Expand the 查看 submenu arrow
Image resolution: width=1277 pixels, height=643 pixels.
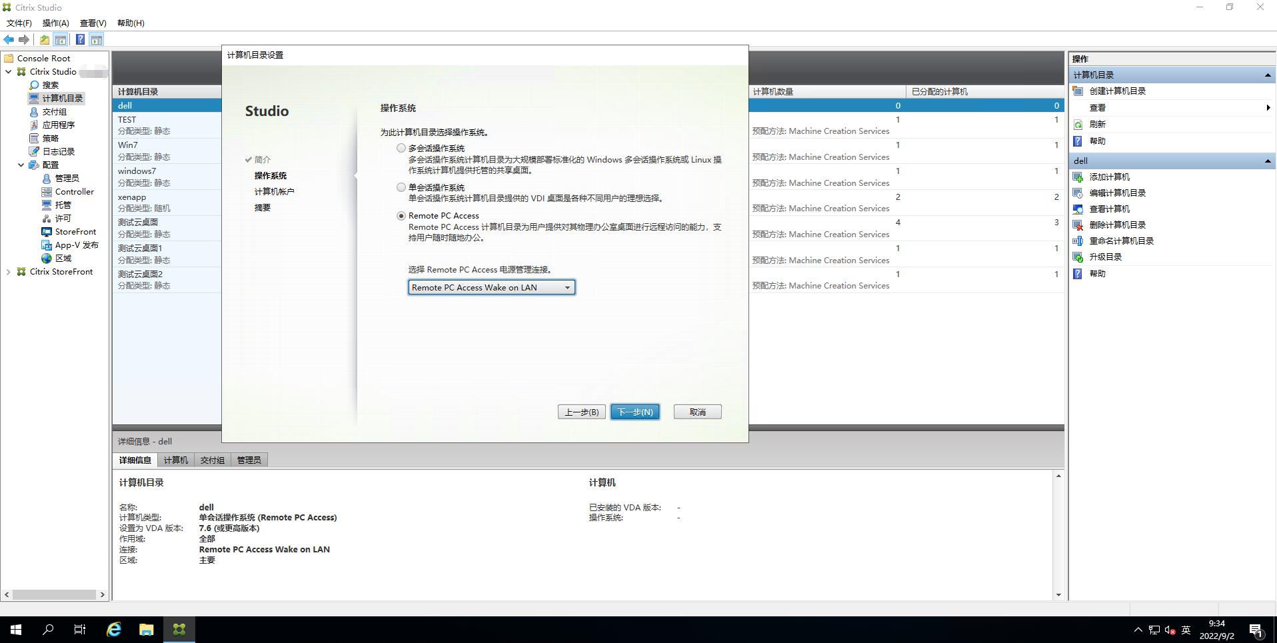1268,107
